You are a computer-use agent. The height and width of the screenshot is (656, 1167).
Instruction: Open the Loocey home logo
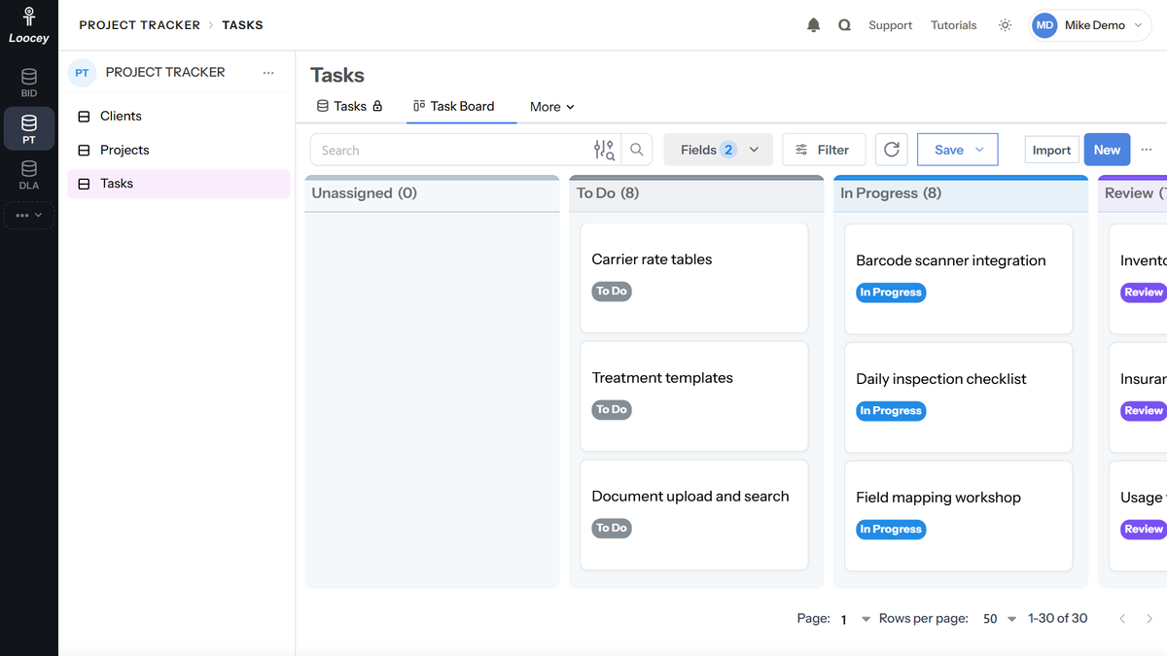(x=29, y=25)
